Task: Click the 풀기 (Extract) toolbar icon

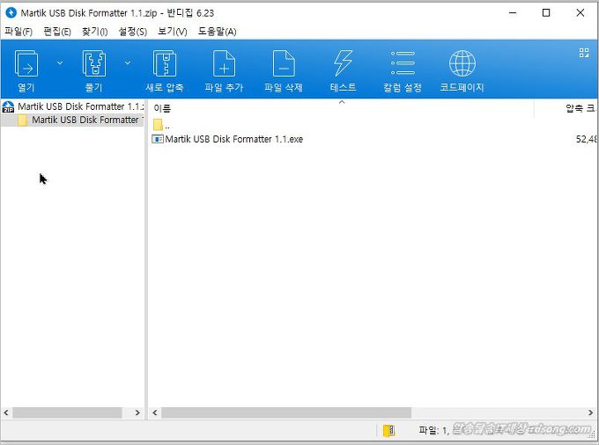Action: click(x=94, y=64)
